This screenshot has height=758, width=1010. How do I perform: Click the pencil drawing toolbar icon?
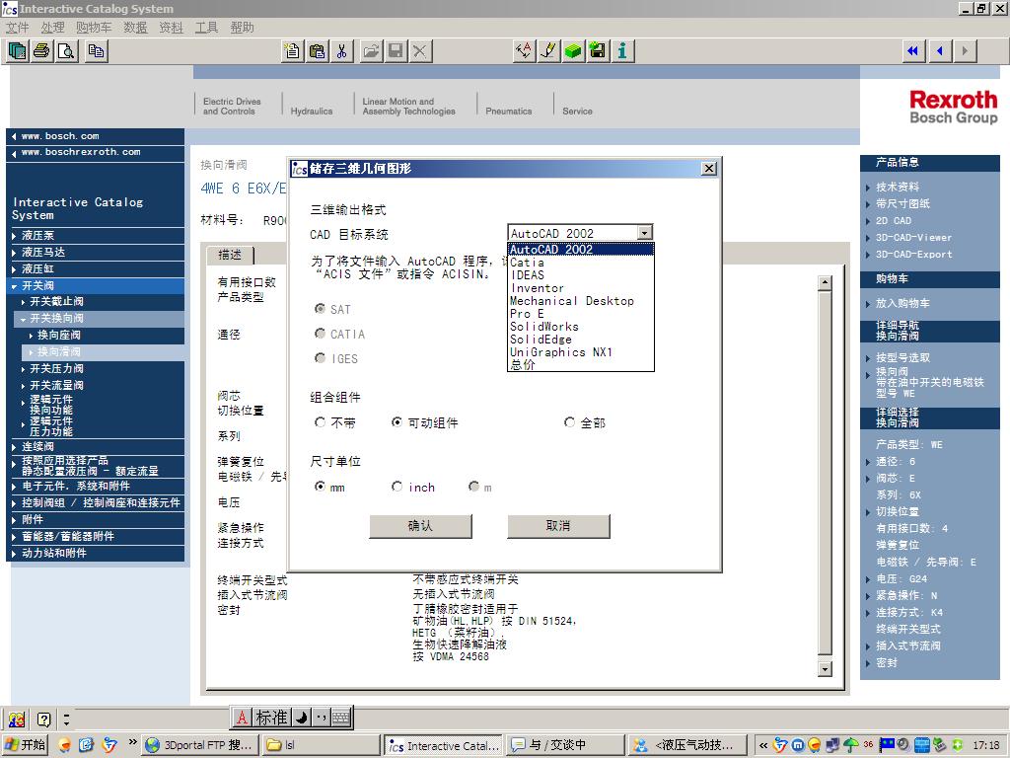(x=548, y=51)
